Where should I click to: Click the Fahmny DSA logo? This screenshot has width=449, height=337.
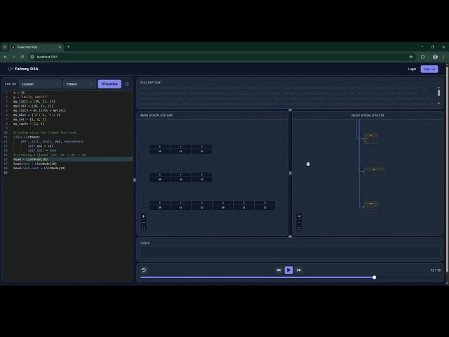(x=23, y=69)
